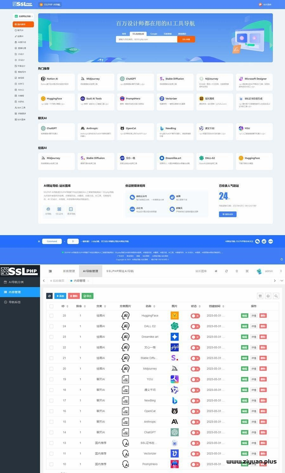Click the 更多导航 icon in footer info card

[71, 209]
